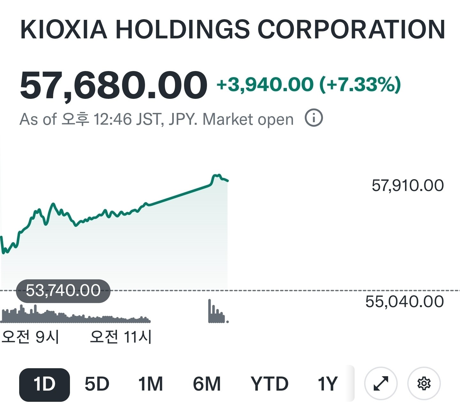Select the YTD range
Image resolution: width=460 pixels, height=413 pixels.
tap(269, 384)
